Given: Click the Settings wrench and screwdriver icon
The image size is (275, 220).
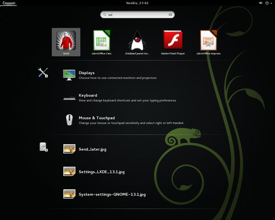Looking at the screenshot, I should tap(43, 73).
